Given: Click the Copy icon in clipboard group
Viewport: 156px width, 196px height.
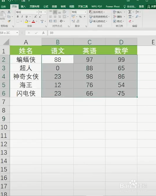Looking at the screenshot, I should tap(9, 16).
